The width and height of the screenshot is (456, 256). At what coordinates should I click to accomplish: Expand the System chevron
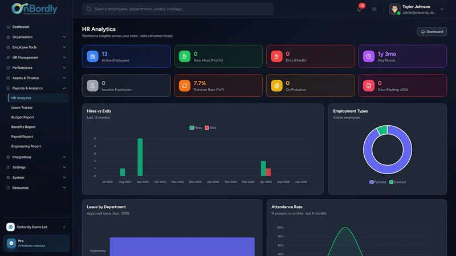64,177
